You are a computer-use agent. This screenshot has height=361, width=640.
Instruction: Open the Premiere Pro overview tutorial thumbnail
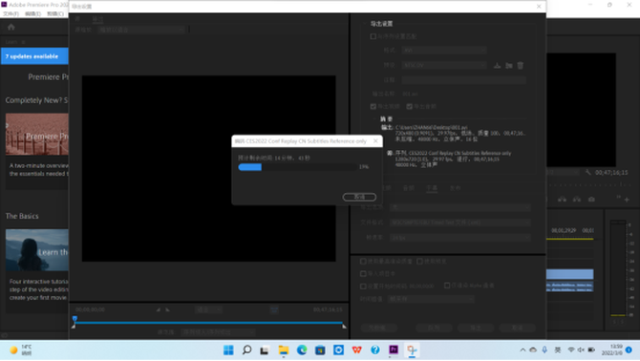(37, 135)
